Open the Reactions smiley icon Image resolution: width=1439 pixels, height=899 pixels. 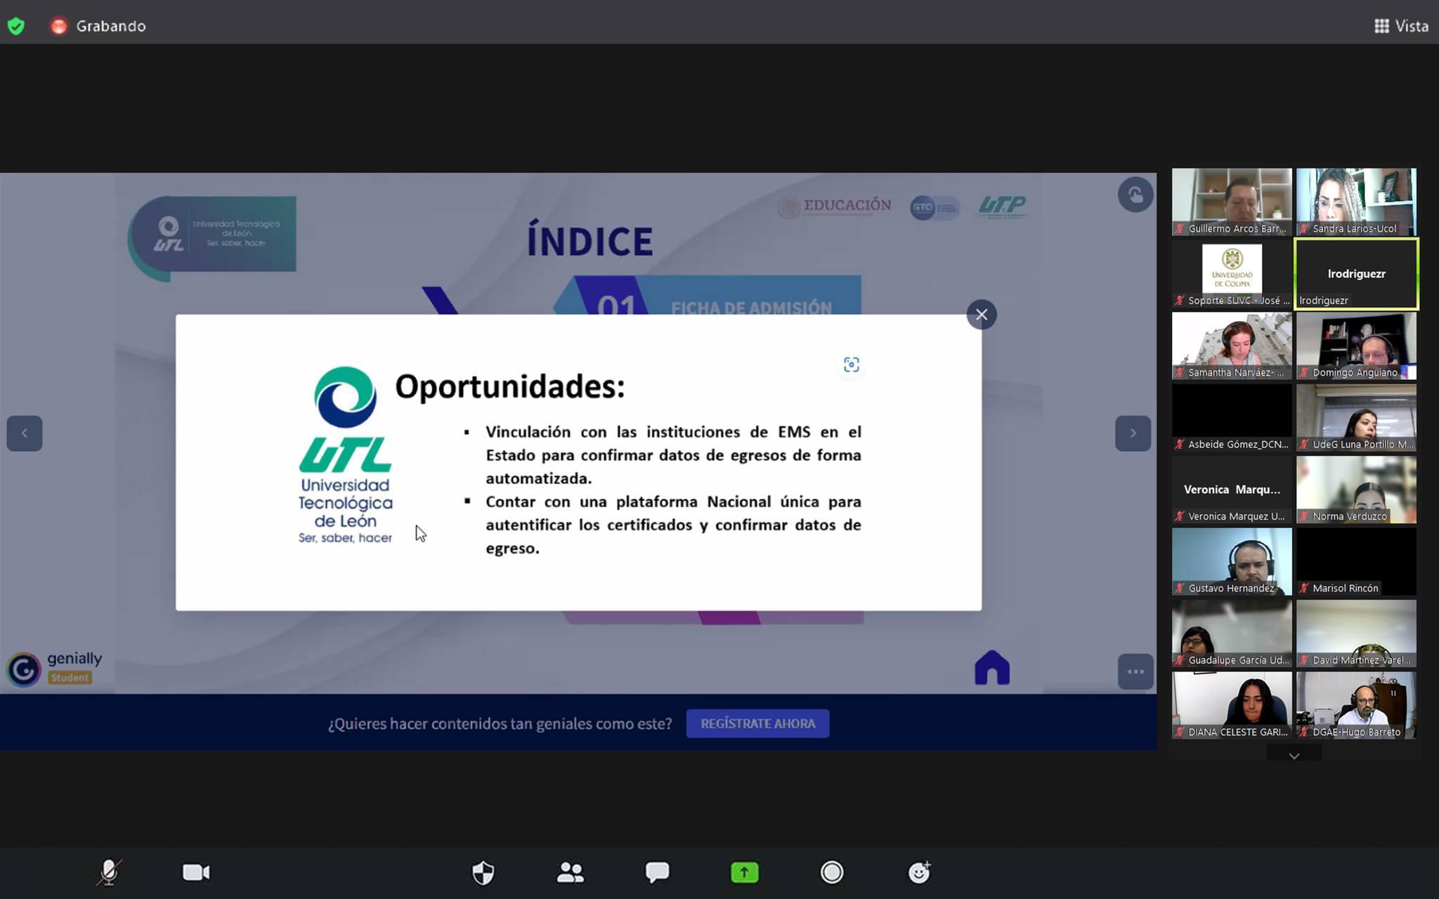919,872
